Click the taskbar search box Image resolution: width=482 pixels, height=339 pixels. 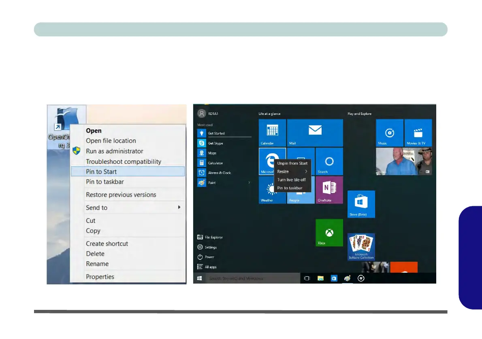click(253, 278)
